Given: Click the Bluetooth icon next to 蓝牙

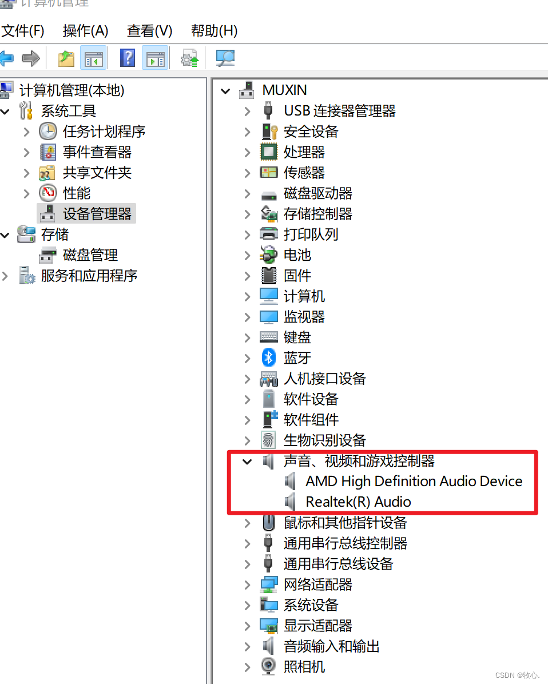Looking at the screenshot, I should 268,357.
